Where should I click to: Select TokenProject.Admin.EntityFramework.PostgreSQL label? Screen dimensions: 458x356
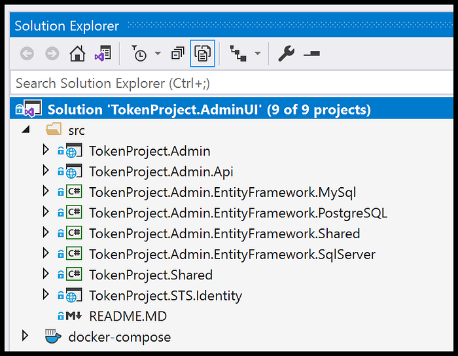[x=238, y=213]
